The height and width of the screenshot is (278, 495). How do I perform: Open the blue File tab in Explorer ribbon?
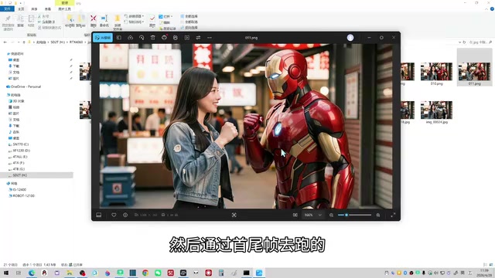tap(7, 8)
